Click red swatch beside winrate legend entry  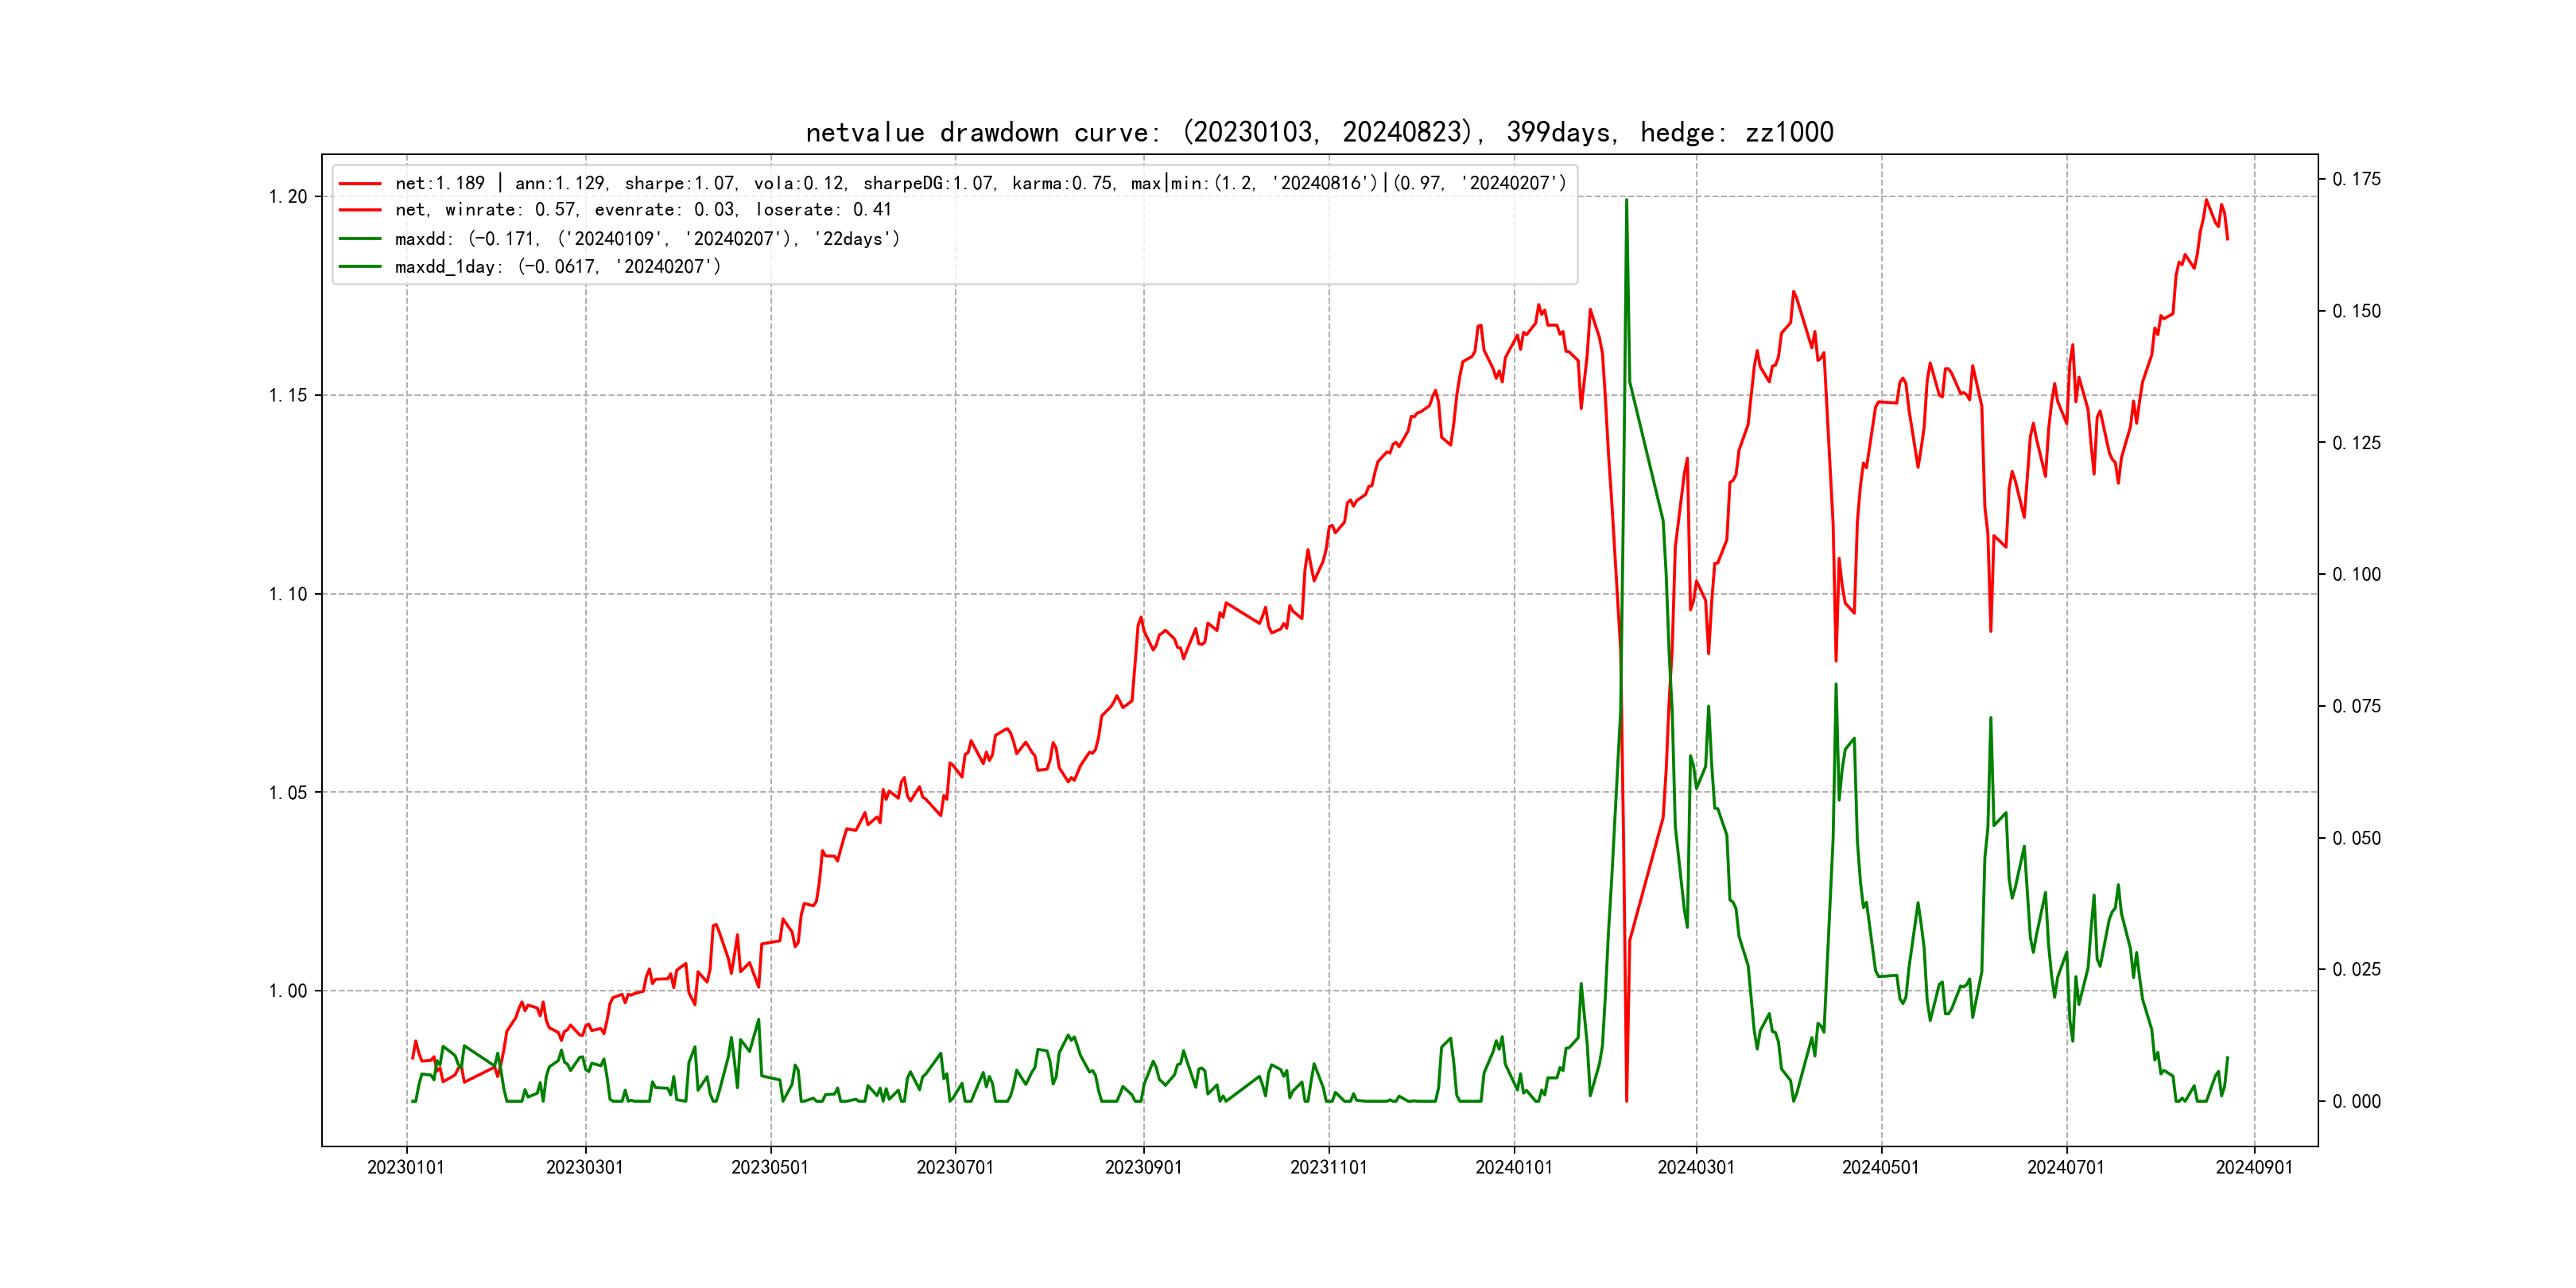click(x=360, y=210)
